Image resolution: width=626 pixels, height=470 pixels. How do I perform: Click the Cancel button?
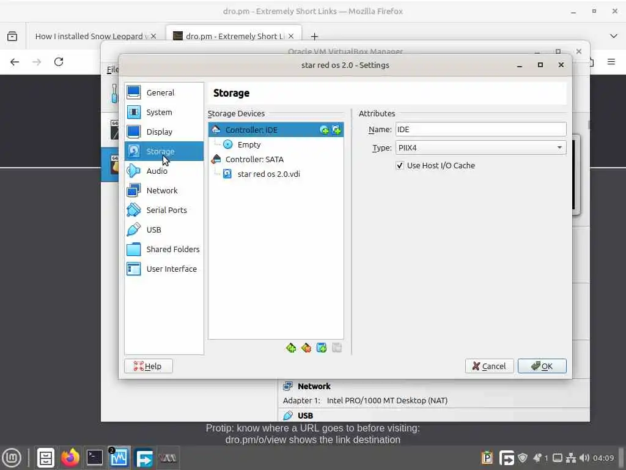pos(489,366)
